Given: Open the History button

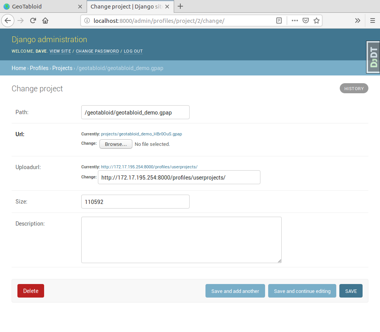Looking at the screenshot, I should click(x=354, y=89).
